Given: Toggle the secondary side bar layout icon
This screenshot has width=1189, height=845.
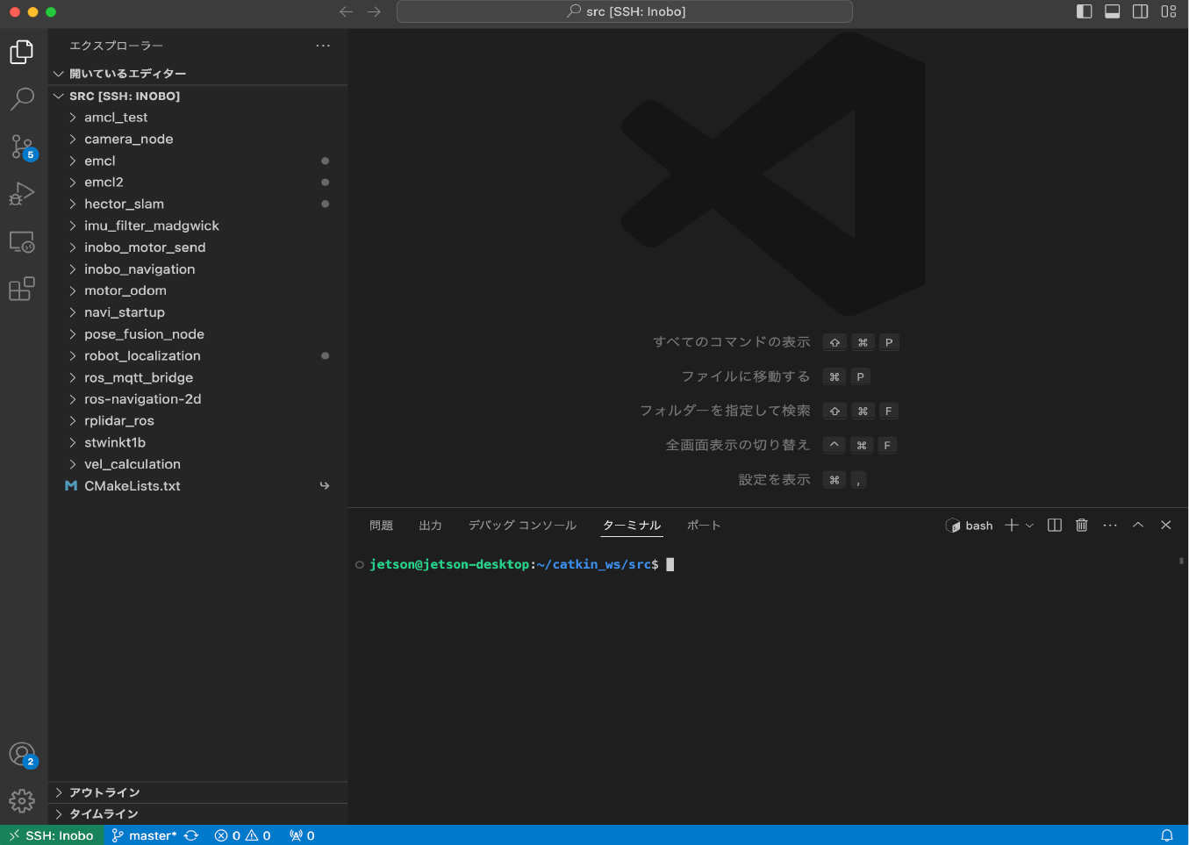Looking at the screenshot, I should coord(1141,11).
